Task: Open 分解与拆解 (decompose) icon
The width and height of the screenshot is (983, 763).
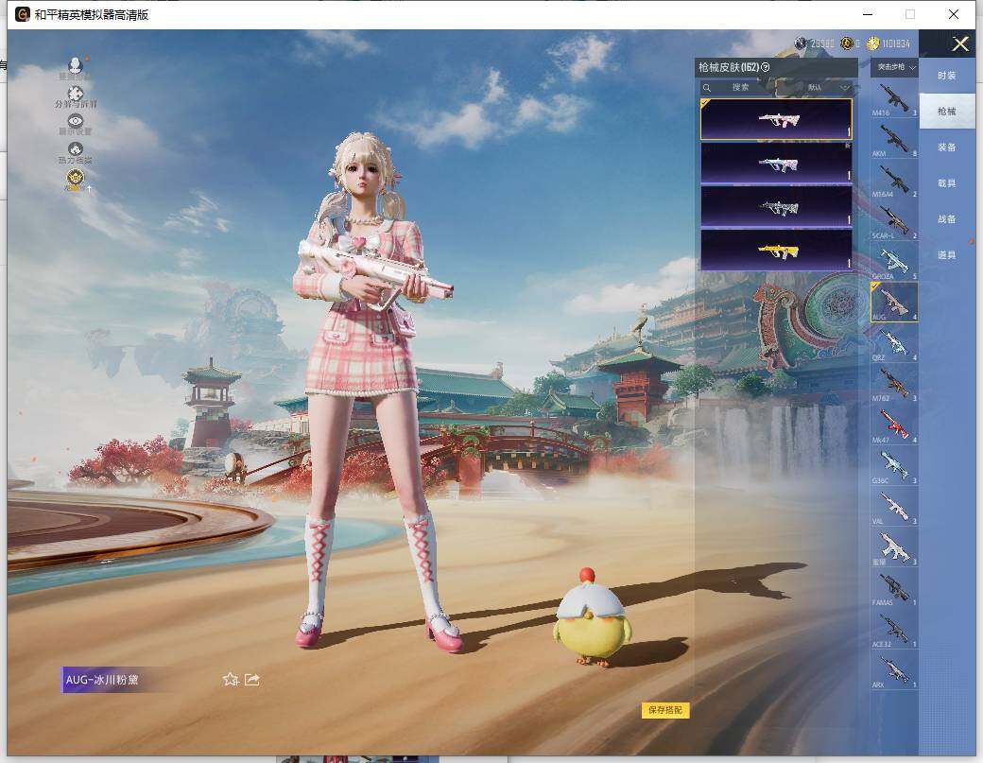Action: (x=76, y=94)
